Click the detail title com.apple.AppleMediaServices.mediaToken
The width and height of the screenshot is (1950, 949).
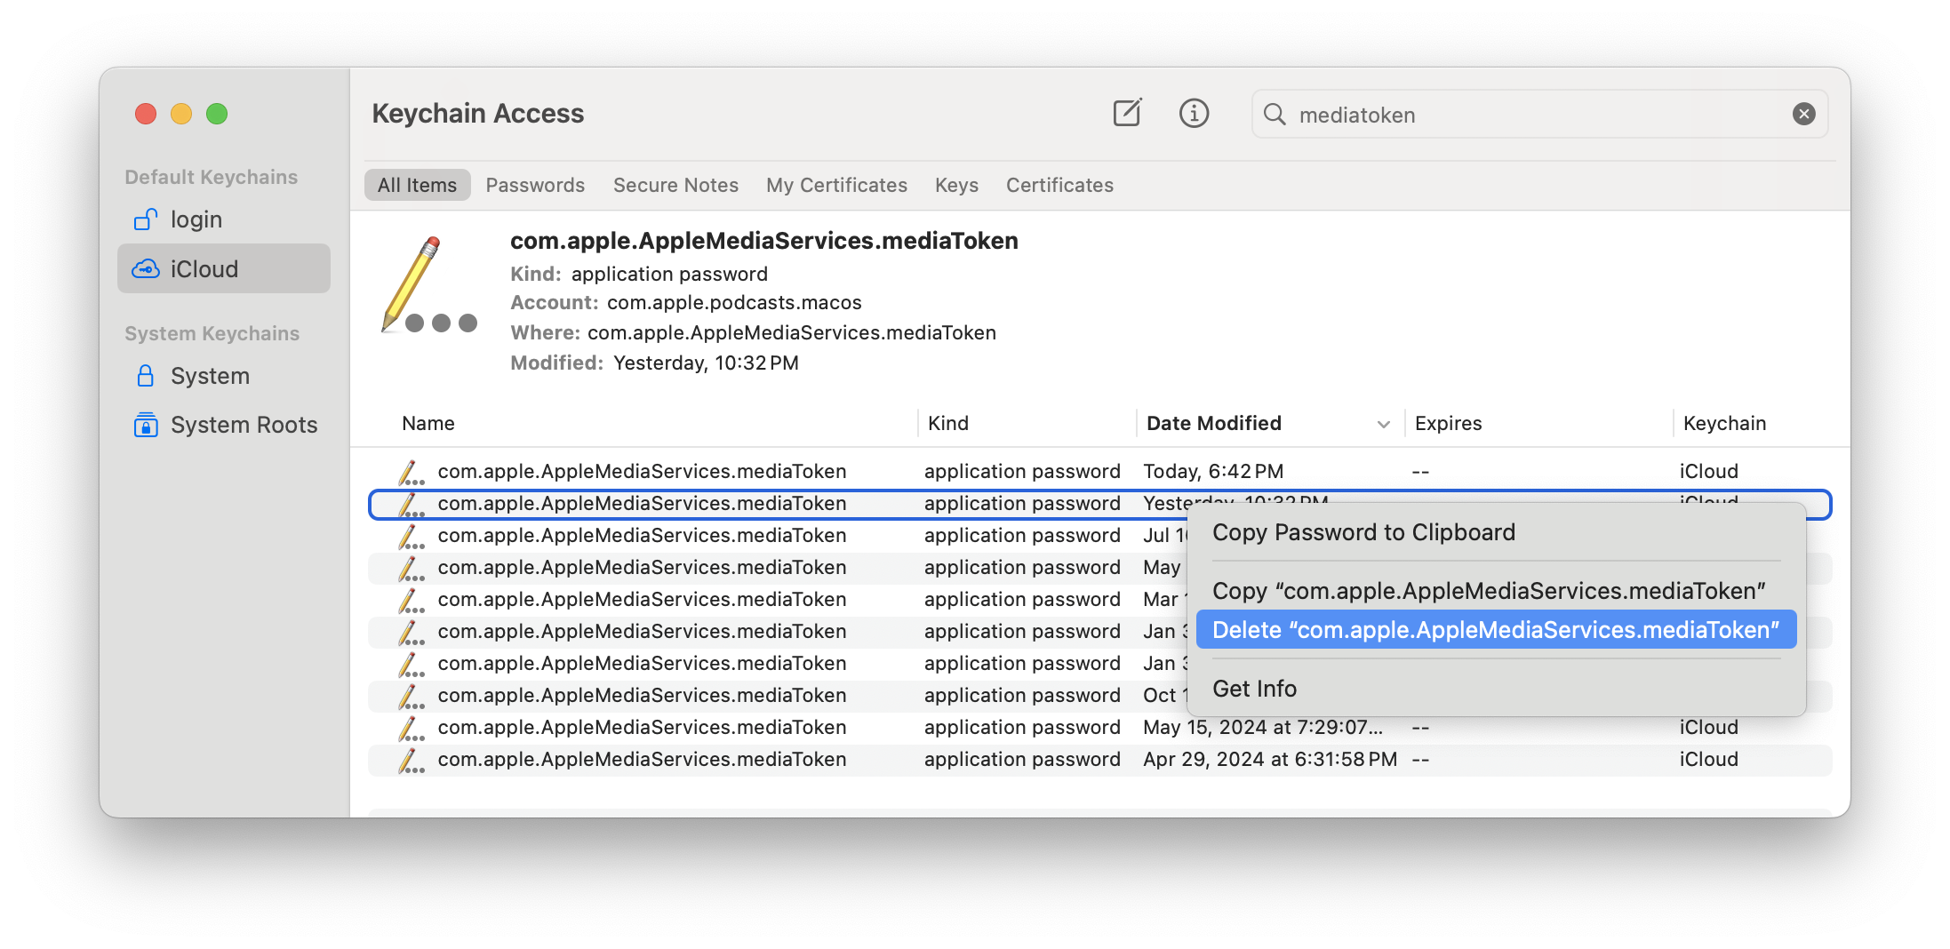coord(763,241)
